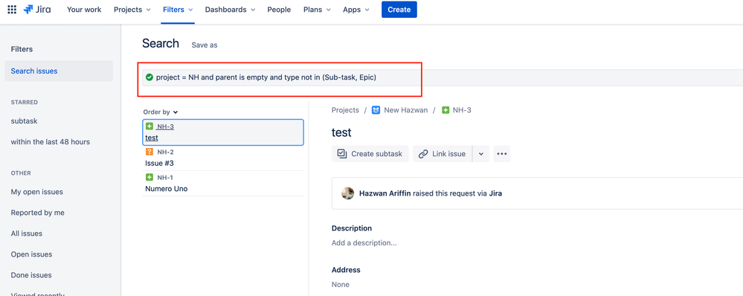
Task: Click the NH-1 green issue type icon
Action: pyautogui.click(x=149, y=178)
